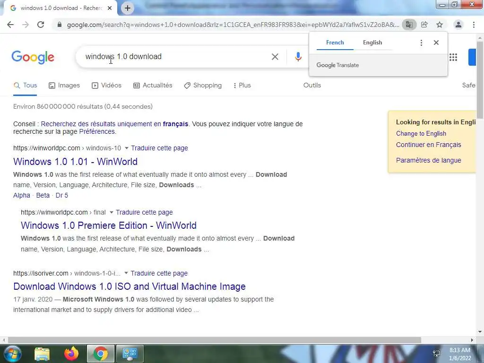Switch to Images results tab
This screenshot has width=484, height=363.
(64, 86)
